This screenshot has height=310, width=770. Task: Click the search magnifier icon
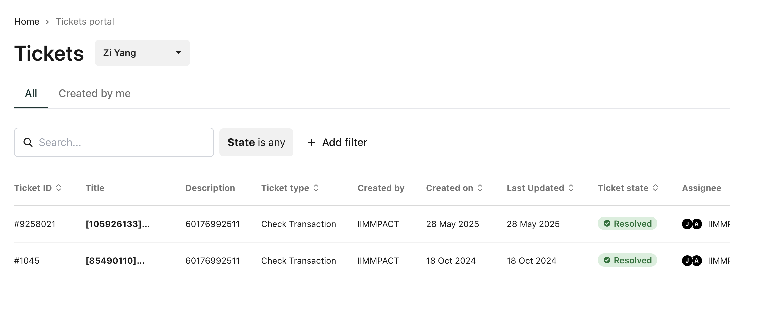click(x=28, y=142)
